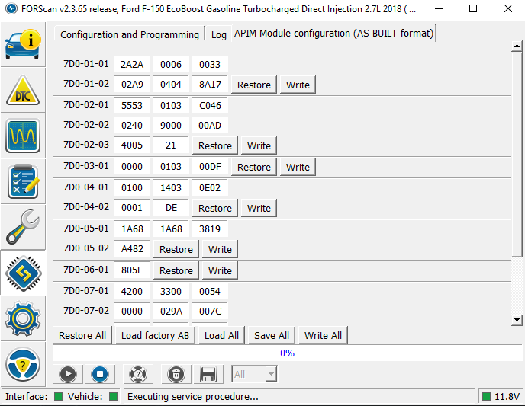Image resolution: width=525 pixels, height=406 pixels.
Task: Click the 0% progress bar
Action: coord(287,353)
